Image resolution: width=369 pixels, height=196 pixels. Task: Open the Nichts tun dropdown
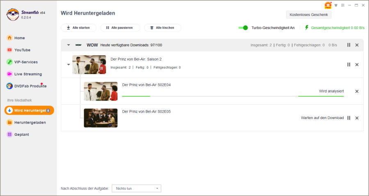coord(137,189)
